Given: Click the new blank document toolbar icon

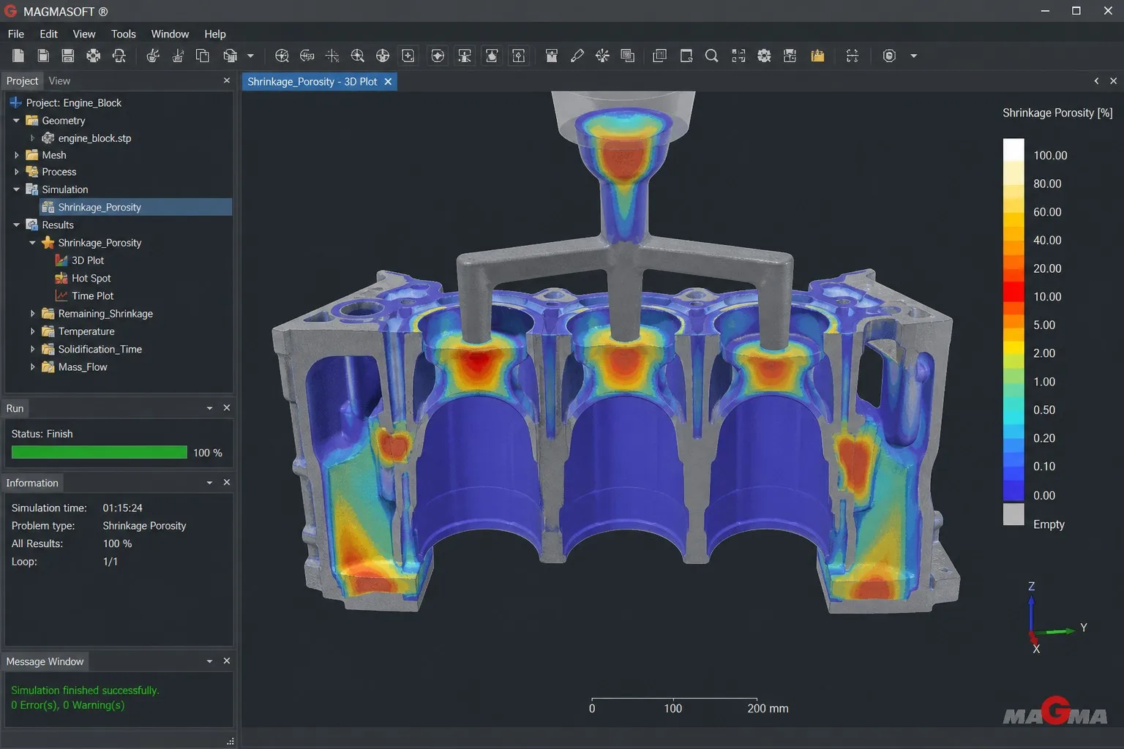Looking at the screenshot, I should [x=18, y=56].
